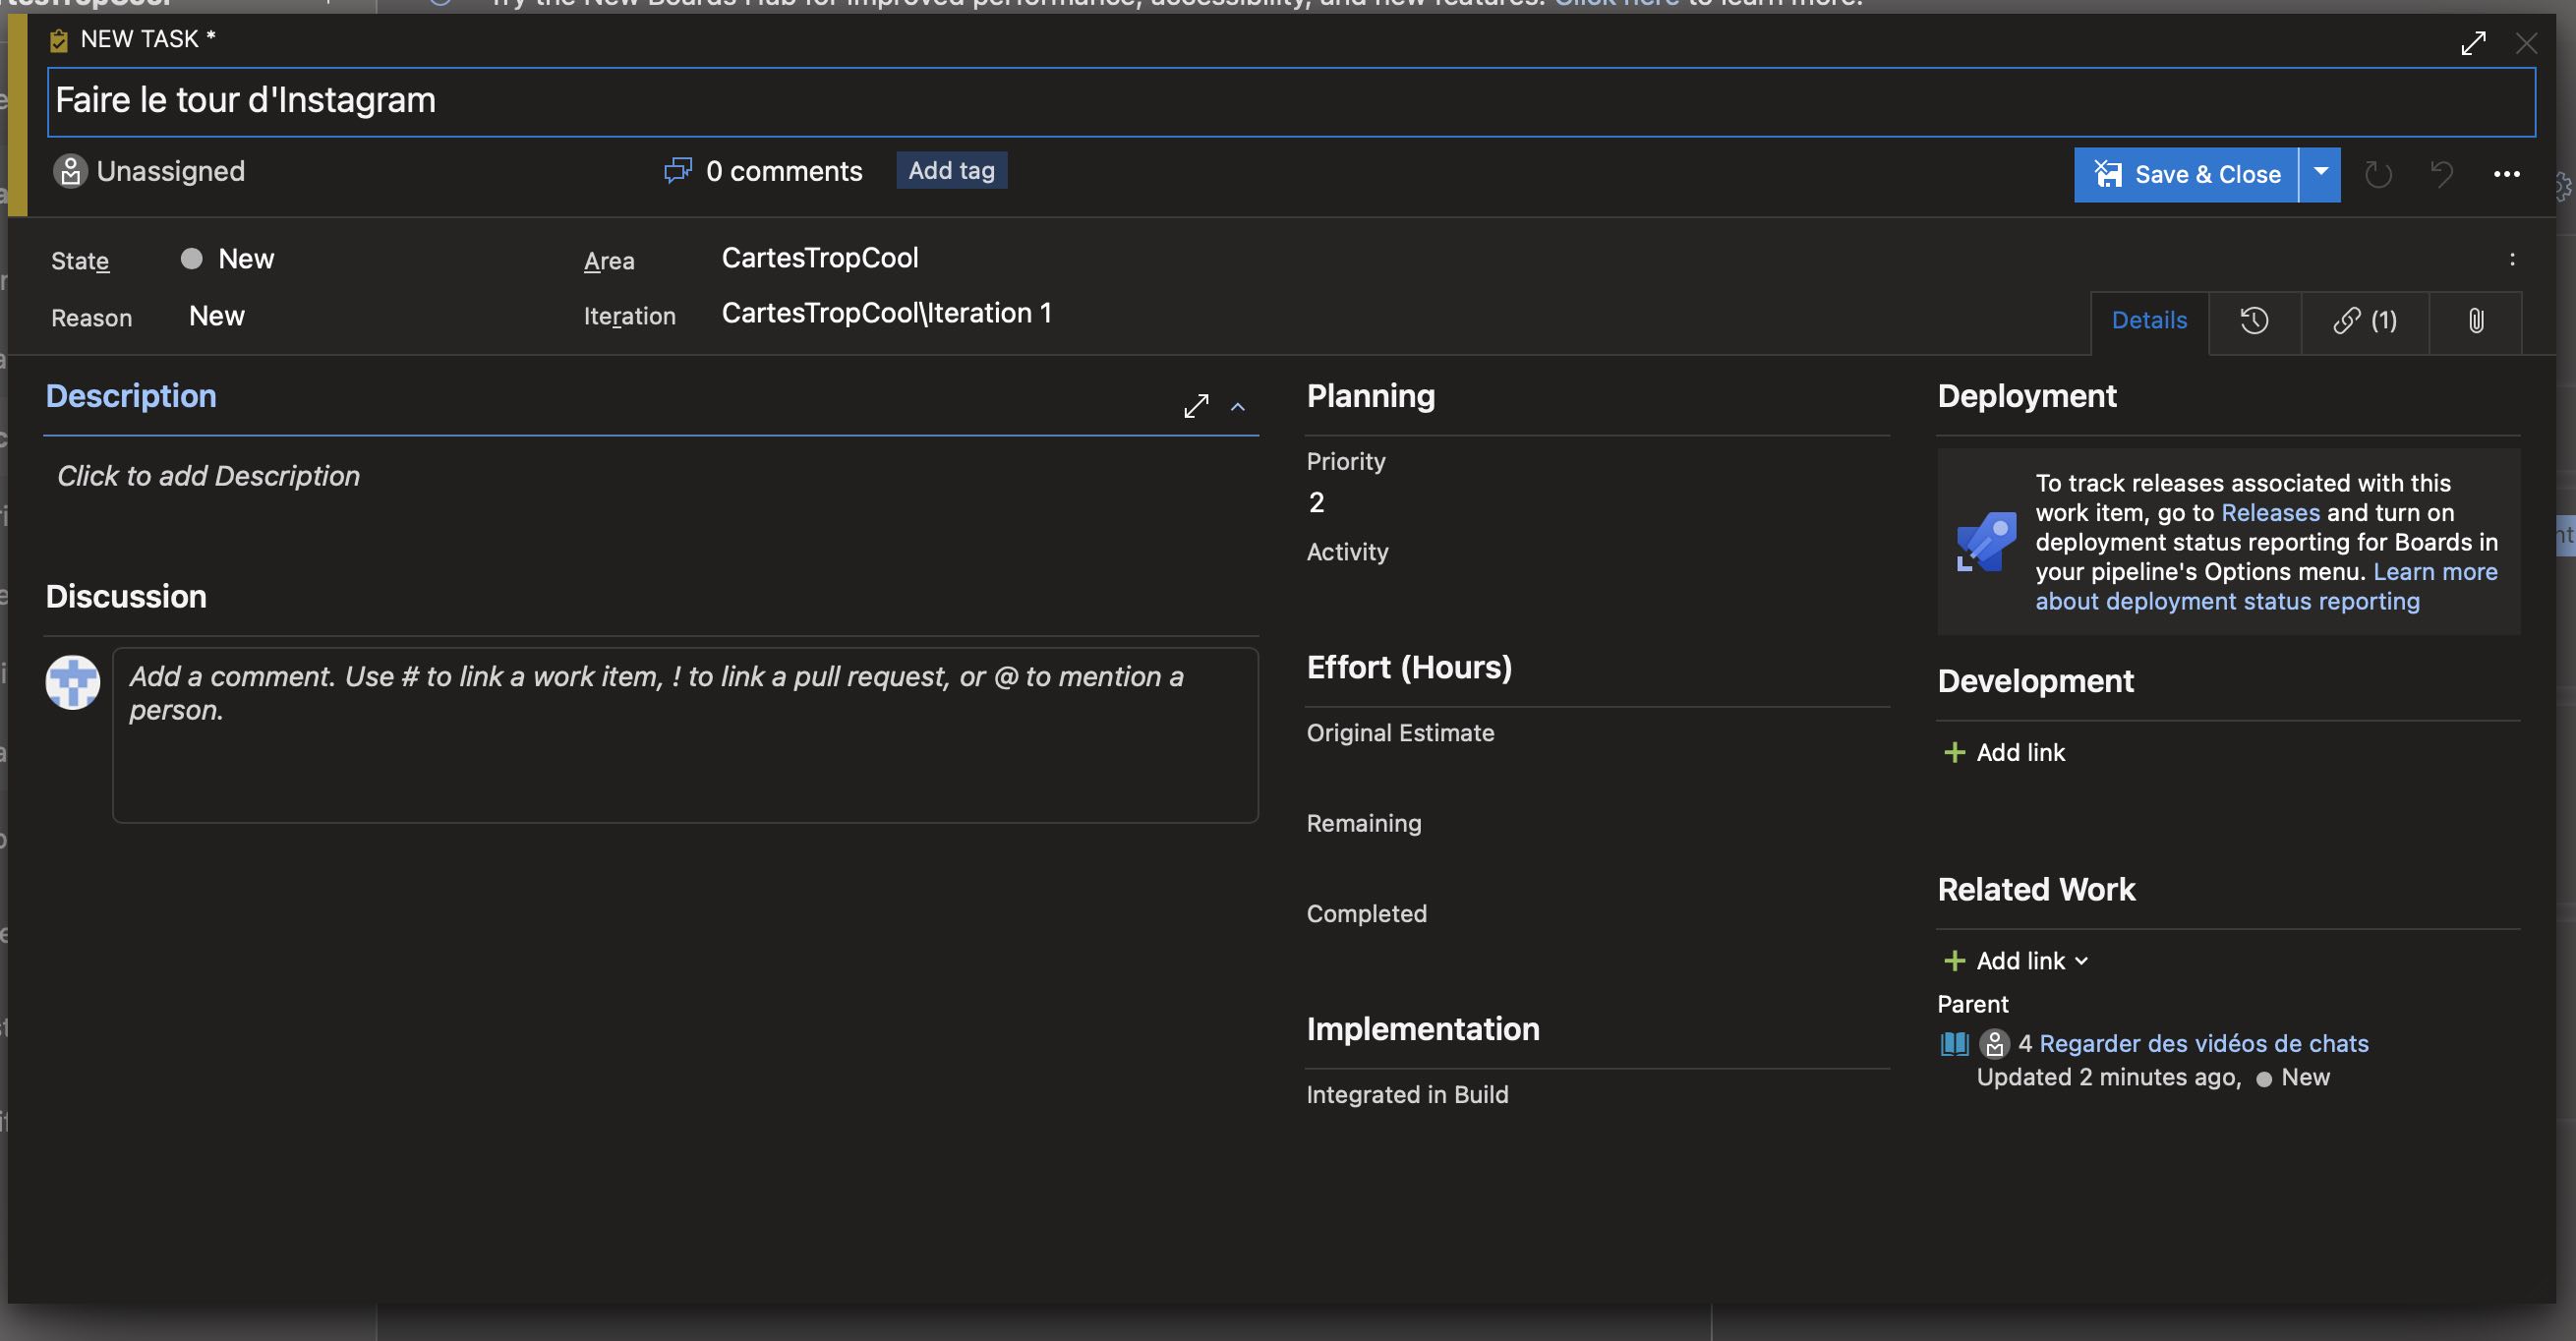Add link under Development
The image size is (2576, 1341).
(2020, 752)
